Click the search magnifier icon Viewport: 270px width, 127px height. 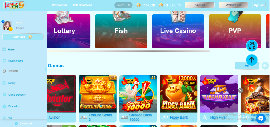click(129, 5)
